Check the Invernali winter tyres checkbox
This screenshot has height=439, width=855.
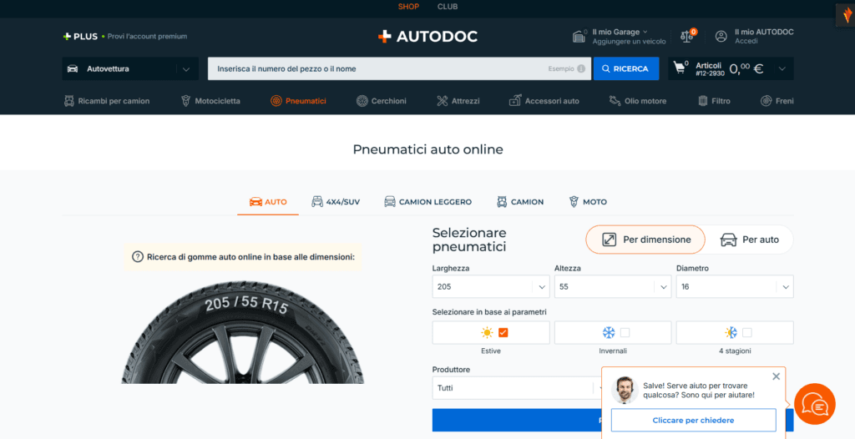pyautogui.click(x=625, y=333)
